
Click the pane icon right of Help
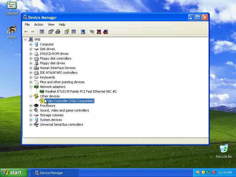(74, 32)
